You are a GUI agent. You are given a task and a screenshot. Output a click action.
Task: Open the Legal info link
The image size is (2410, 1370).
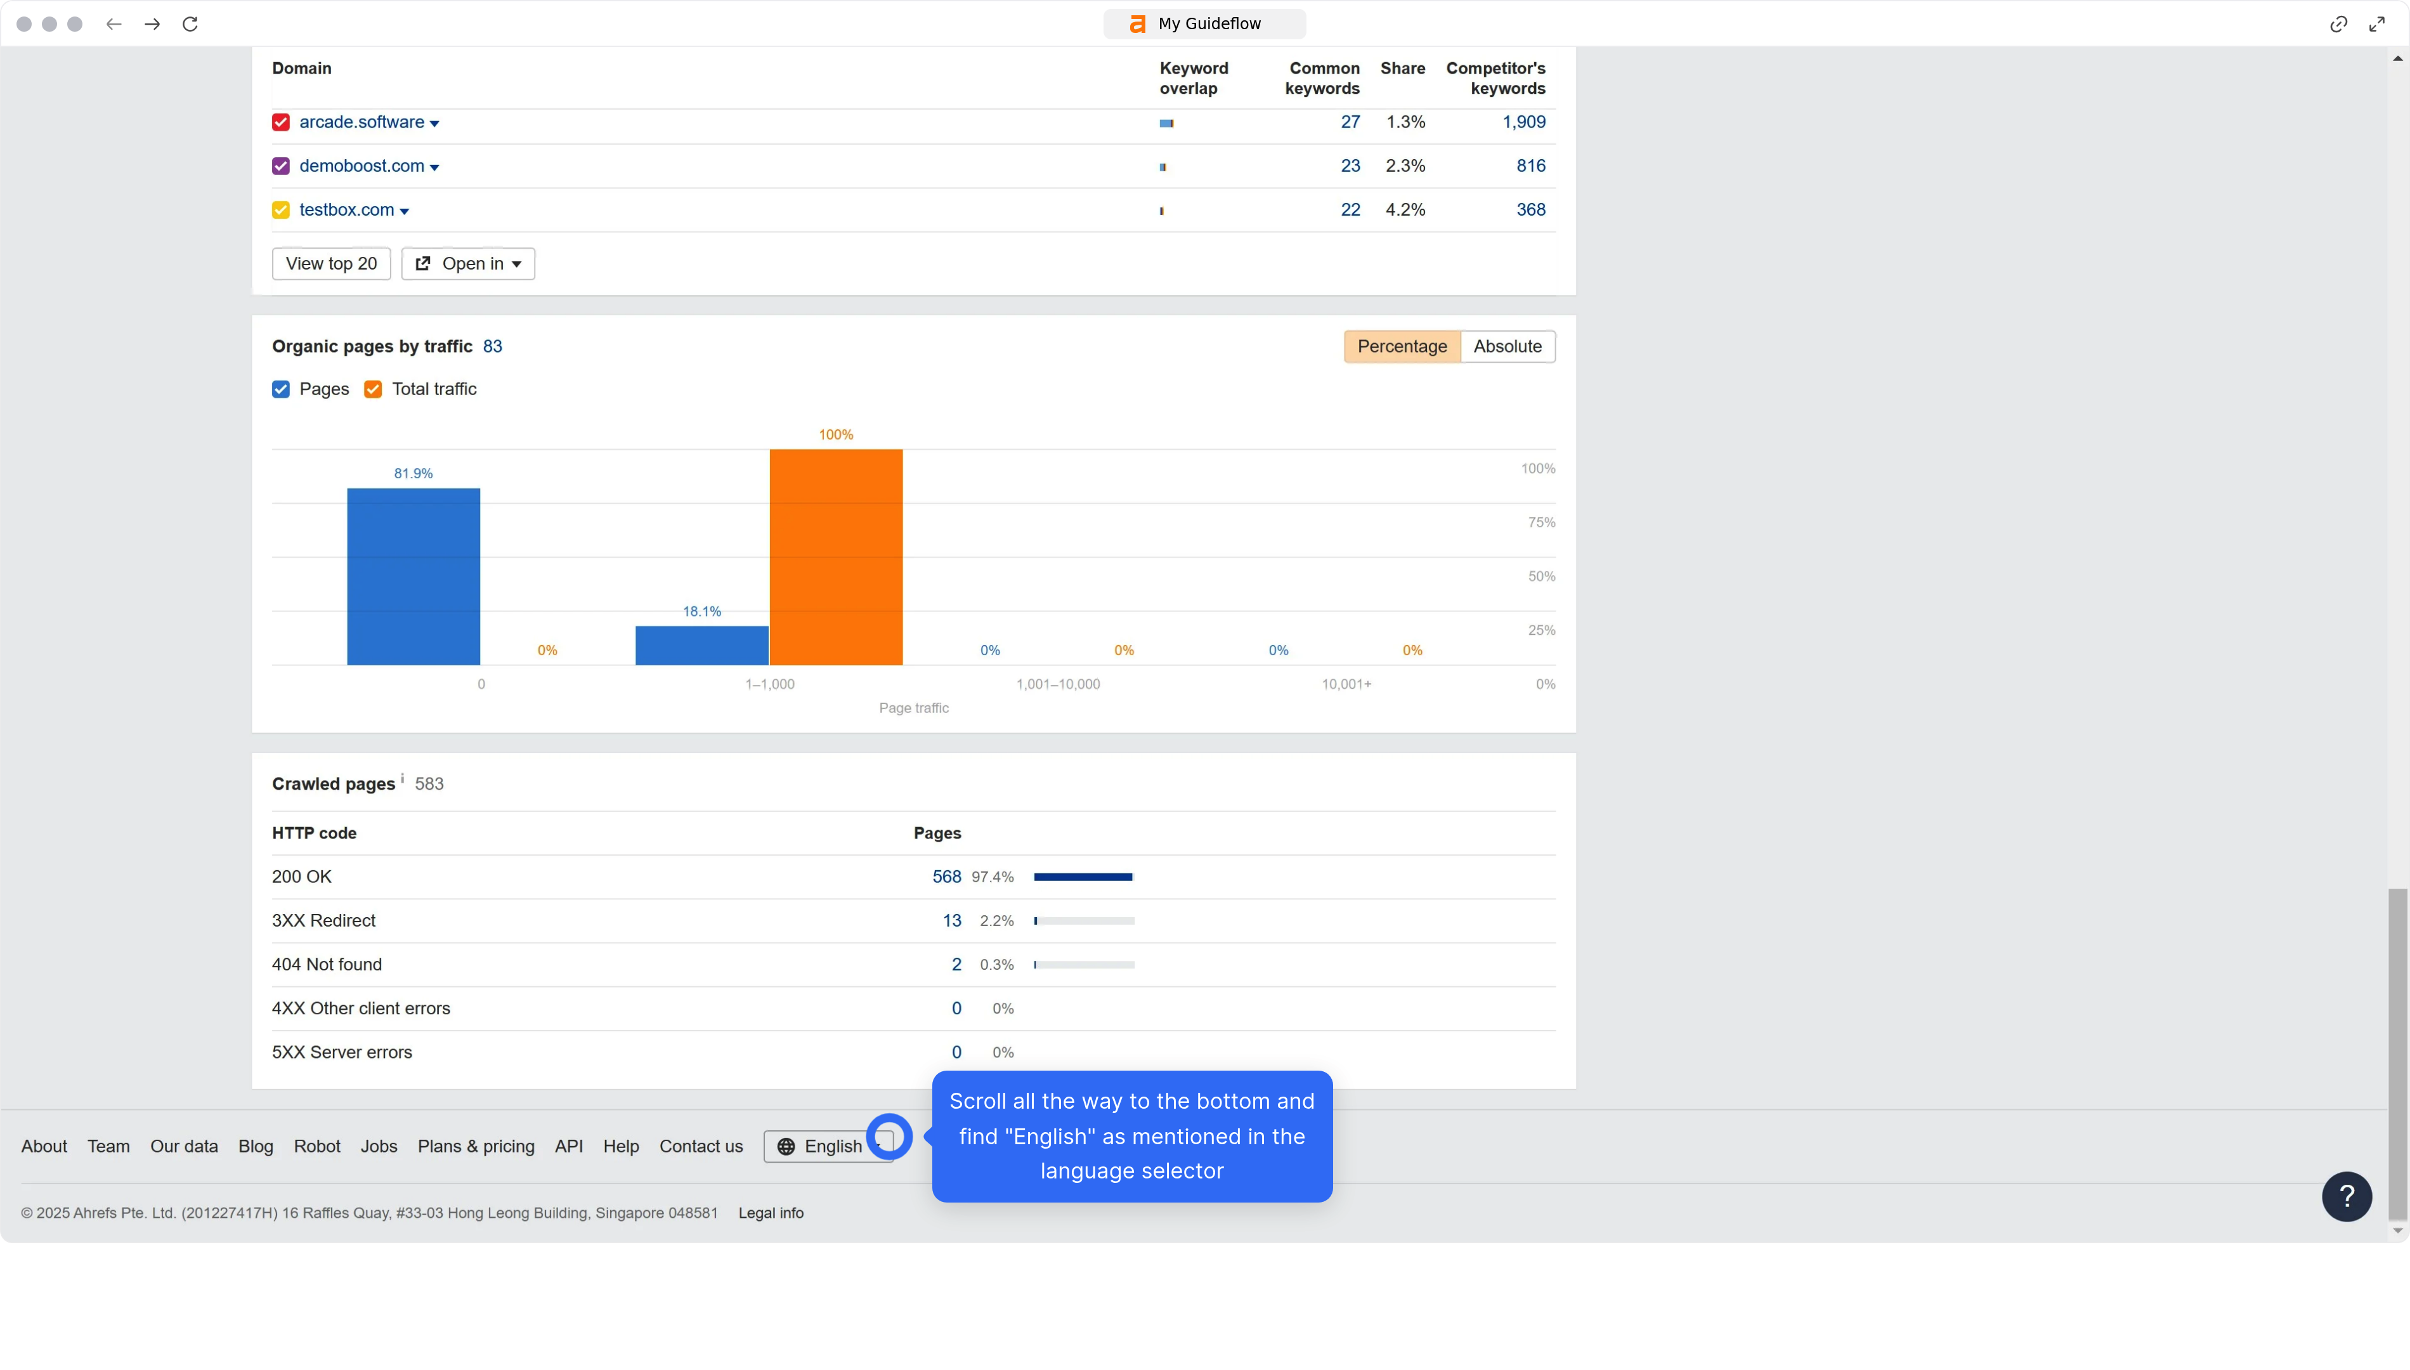(771, 1213)
